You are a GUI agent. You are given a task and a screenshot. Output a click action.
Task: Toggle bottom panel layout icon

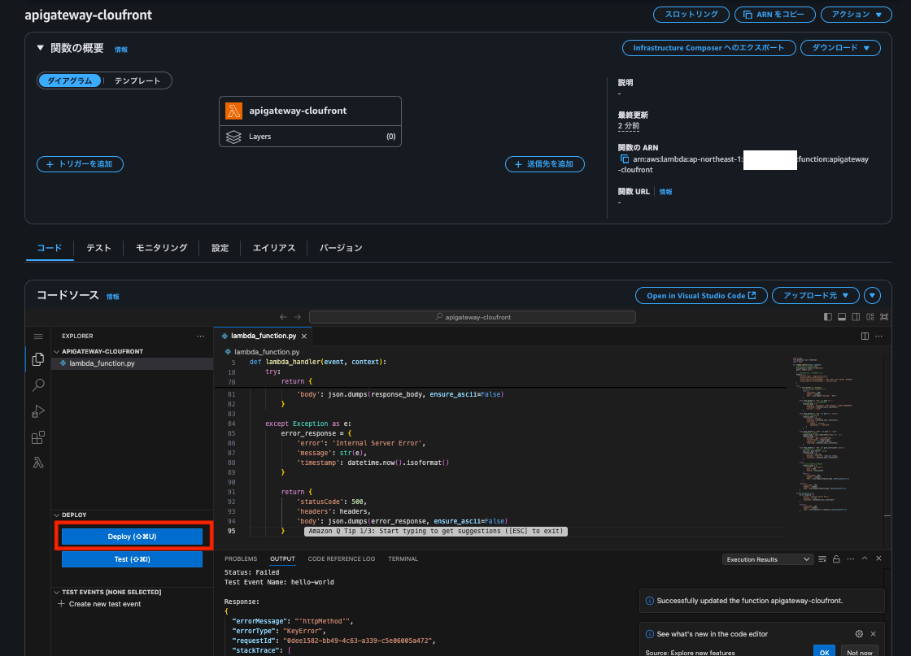(x=842, y=317)
